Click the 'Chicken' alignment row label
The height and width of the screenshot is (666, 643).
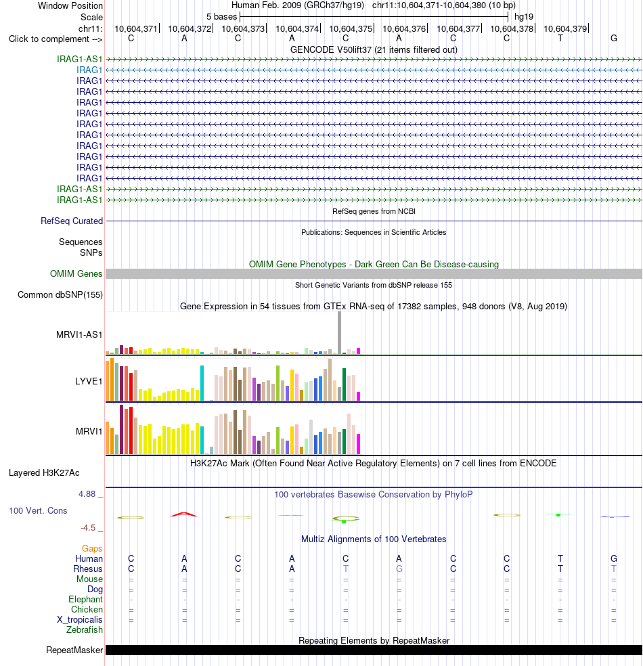point(87,610)
